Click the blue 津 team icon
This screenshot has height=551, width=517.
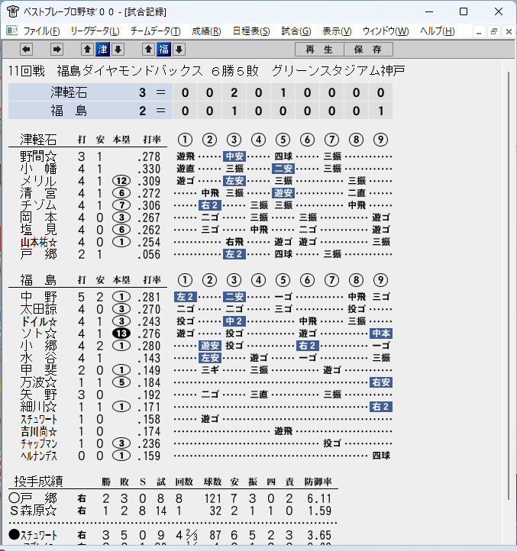click(102, 50)
